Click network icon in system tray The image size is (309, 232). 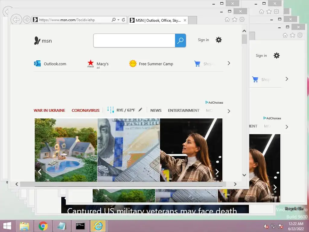273,226
